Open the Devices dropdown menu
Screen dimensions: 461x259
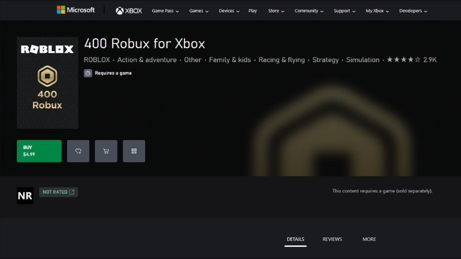coord(229,11)
